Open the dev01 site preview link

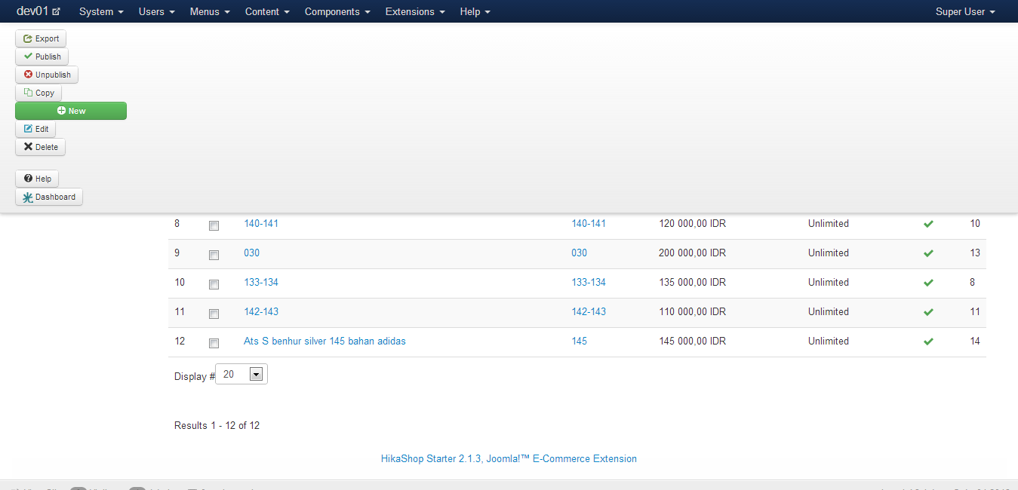point(38,11)
